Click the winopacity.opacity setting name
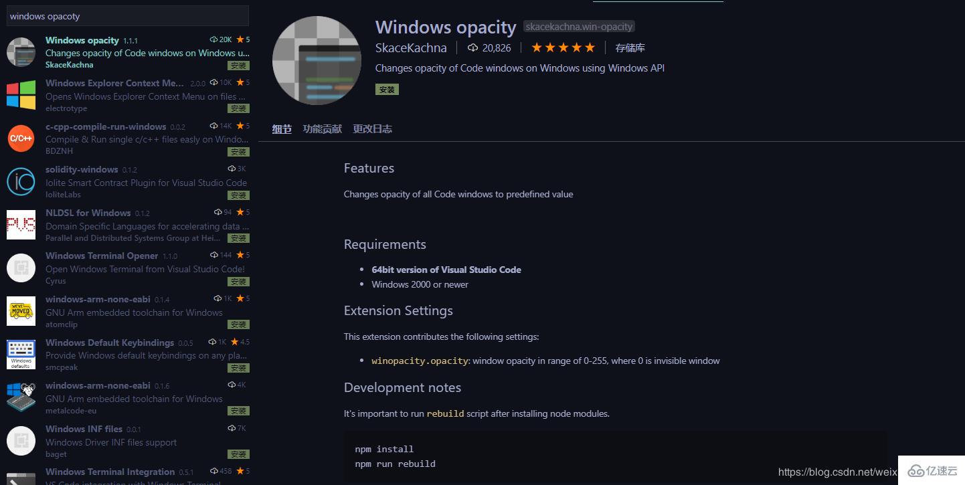Viewport: 965px width, 485px height. click(420, 361)
